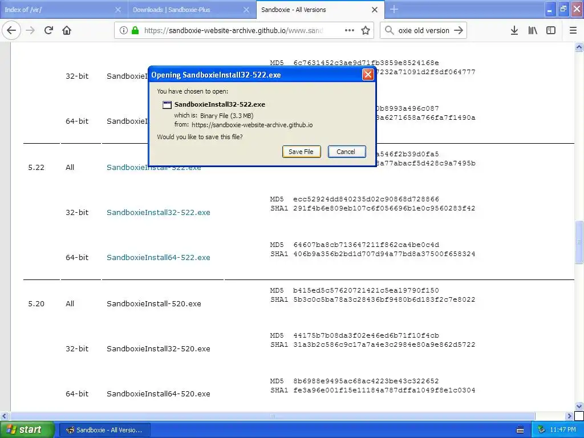Image resolution: width=584 pixels, height=438 pixels.
Task: Click the taskbar clock 11:47 PM
Action: 563,430
